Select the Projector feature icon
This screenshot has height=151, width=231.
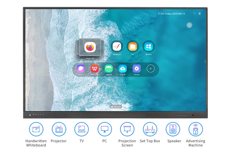point(59,129)
